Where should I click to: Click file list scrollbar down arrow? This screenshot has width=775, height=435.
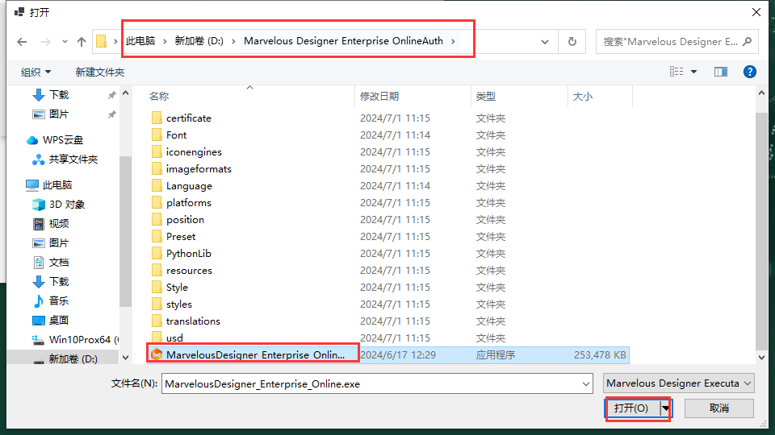pyautogui.click(x=761, y=358)
